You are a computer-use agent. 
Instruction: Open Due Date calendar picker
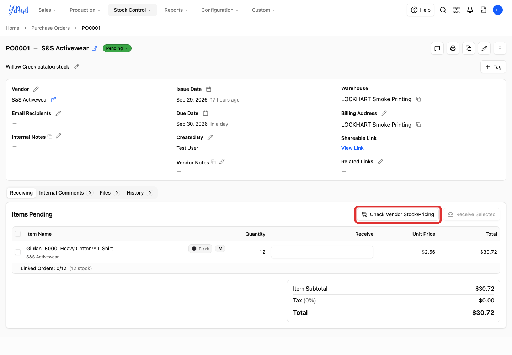pos(206,113)
